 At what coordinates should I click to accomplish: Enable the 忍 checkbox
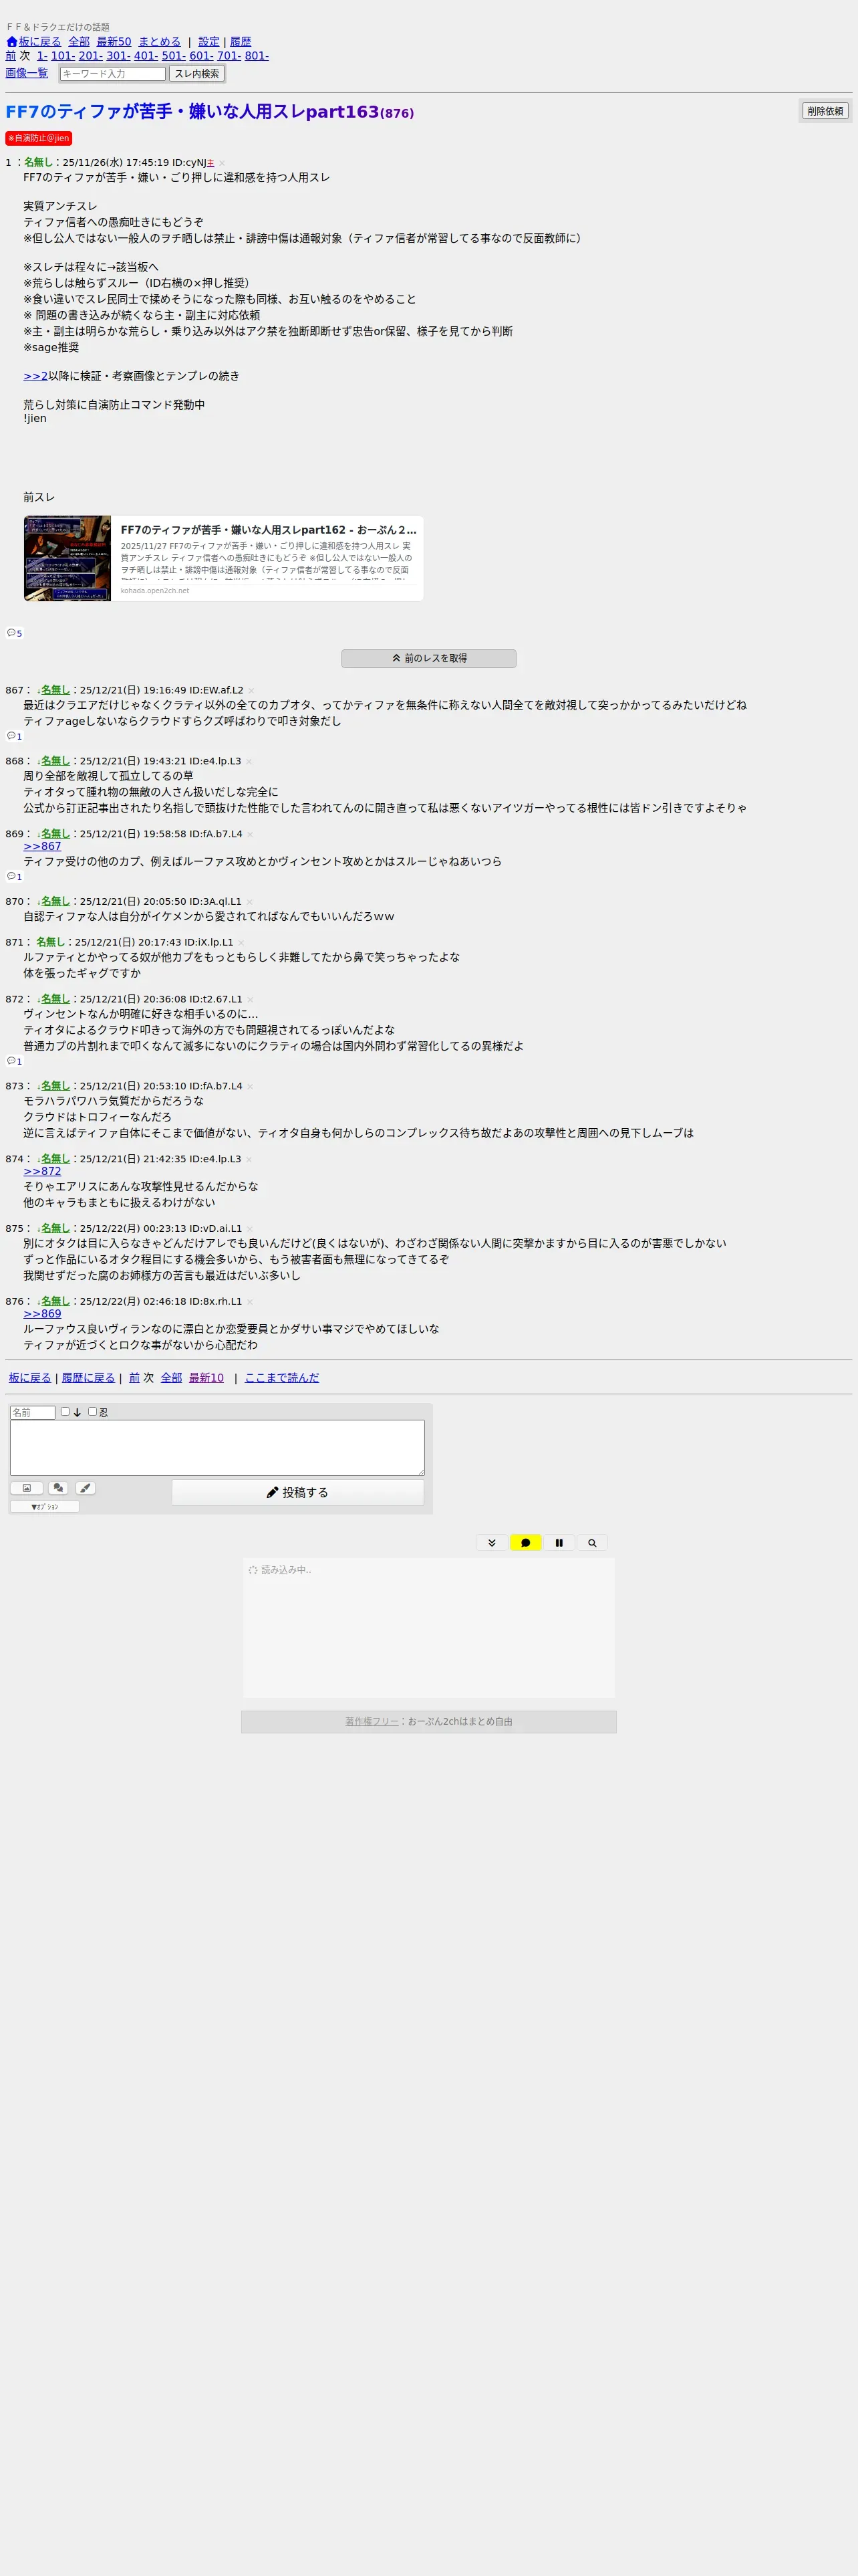pos(92,1412)
